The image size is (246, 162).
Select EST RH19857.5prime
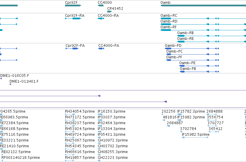click(x=80, y=158)
